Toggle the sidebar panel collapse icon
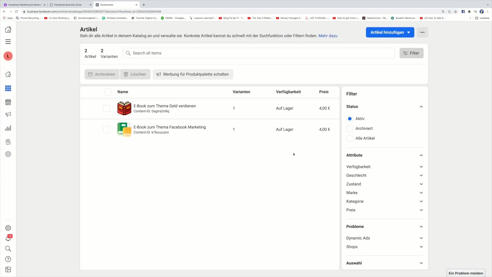492x277 pixels. coord(8,270)
